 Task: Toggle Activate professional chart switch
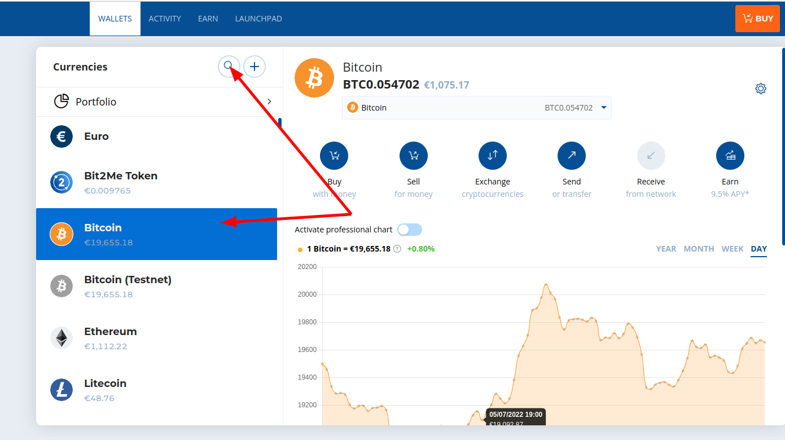pyautogui.click(x=410, y=230)
